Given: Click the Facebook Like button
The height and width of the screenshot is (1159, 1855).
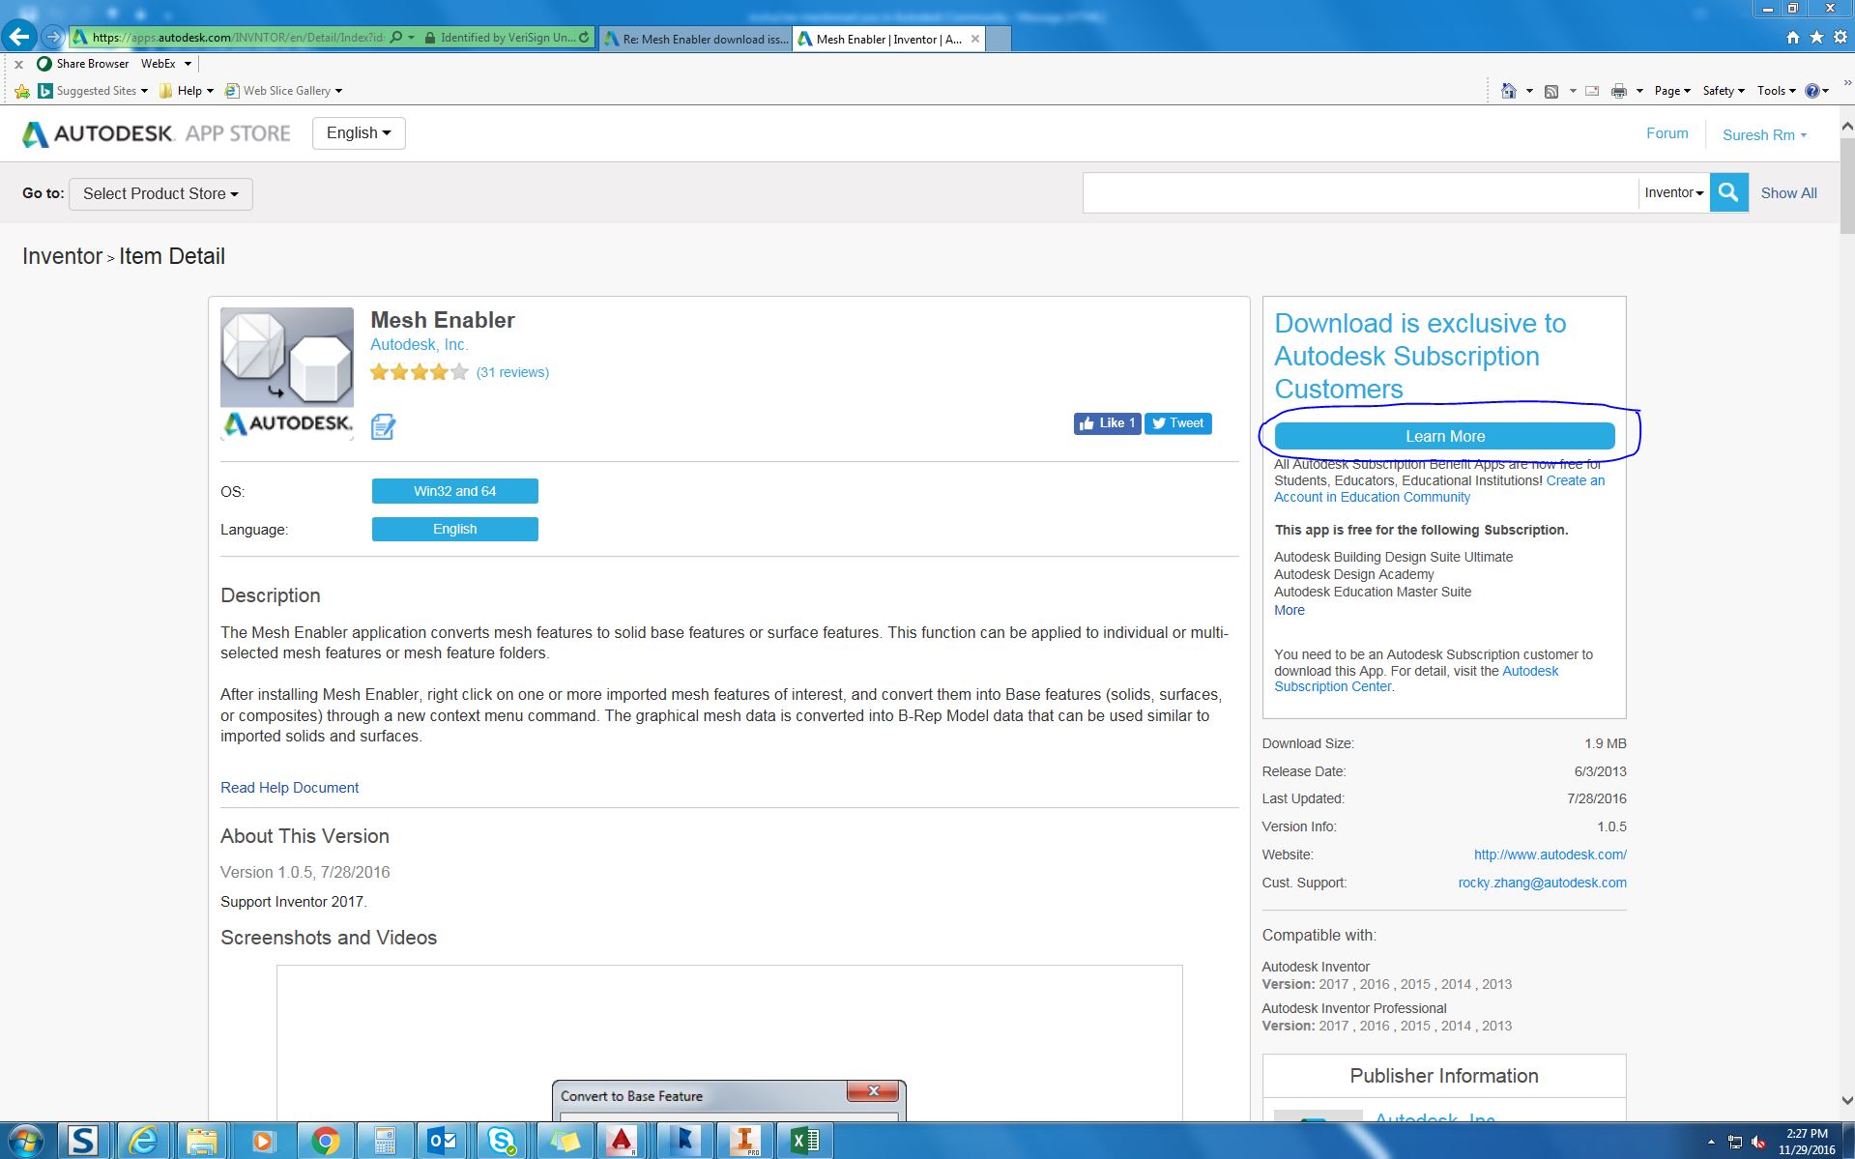Looking at the screenshot, I should click(x=1107, y=423).
